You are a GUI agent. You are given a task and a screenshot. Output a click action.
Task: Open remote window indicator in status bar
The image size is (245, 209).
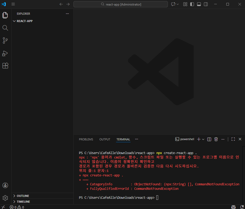coord(3,207)
